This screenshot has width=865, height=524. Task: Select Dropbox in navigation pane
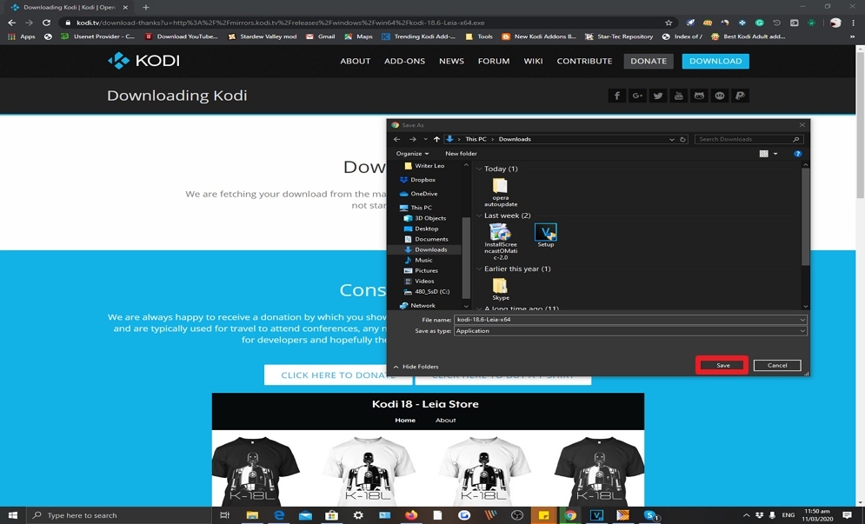[x=417, y=180]
